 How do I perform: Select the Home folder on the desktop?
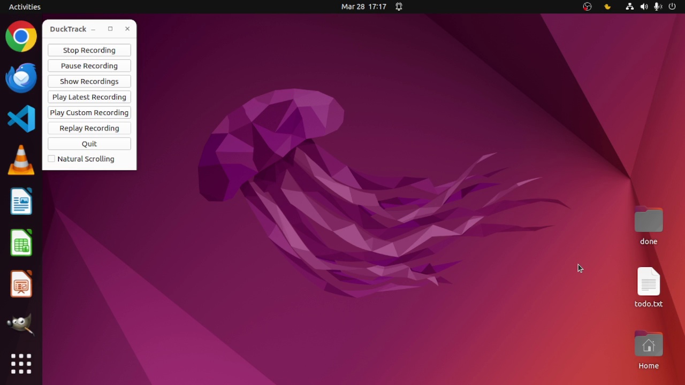[649, 350]
